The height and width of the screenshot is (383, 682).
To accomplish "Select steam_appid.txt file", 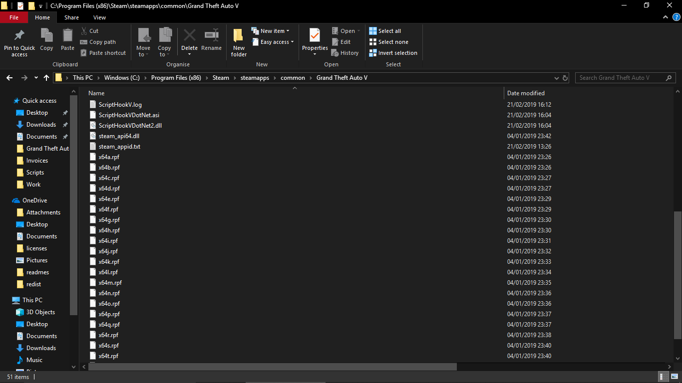I will [119, 147].
